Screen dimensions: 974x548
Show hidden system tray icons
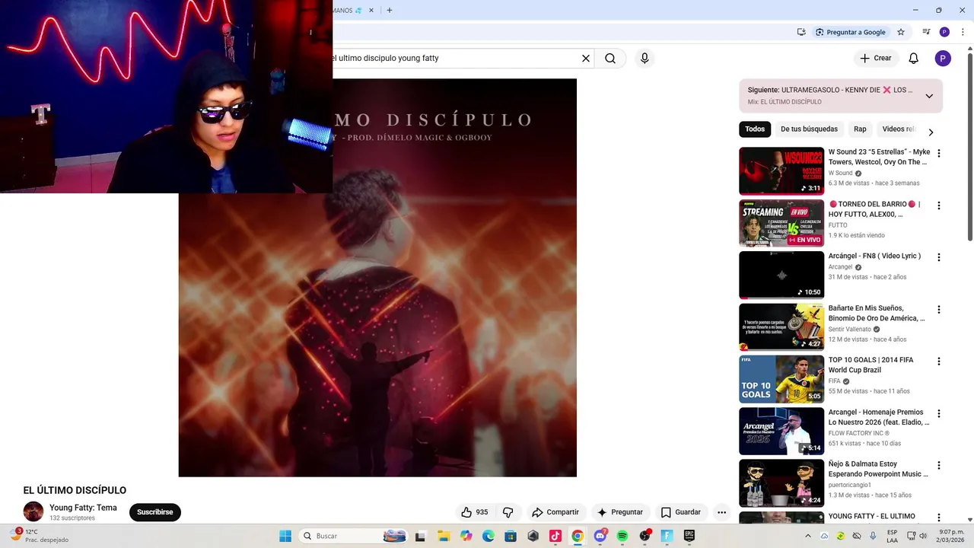pos(808,536)
